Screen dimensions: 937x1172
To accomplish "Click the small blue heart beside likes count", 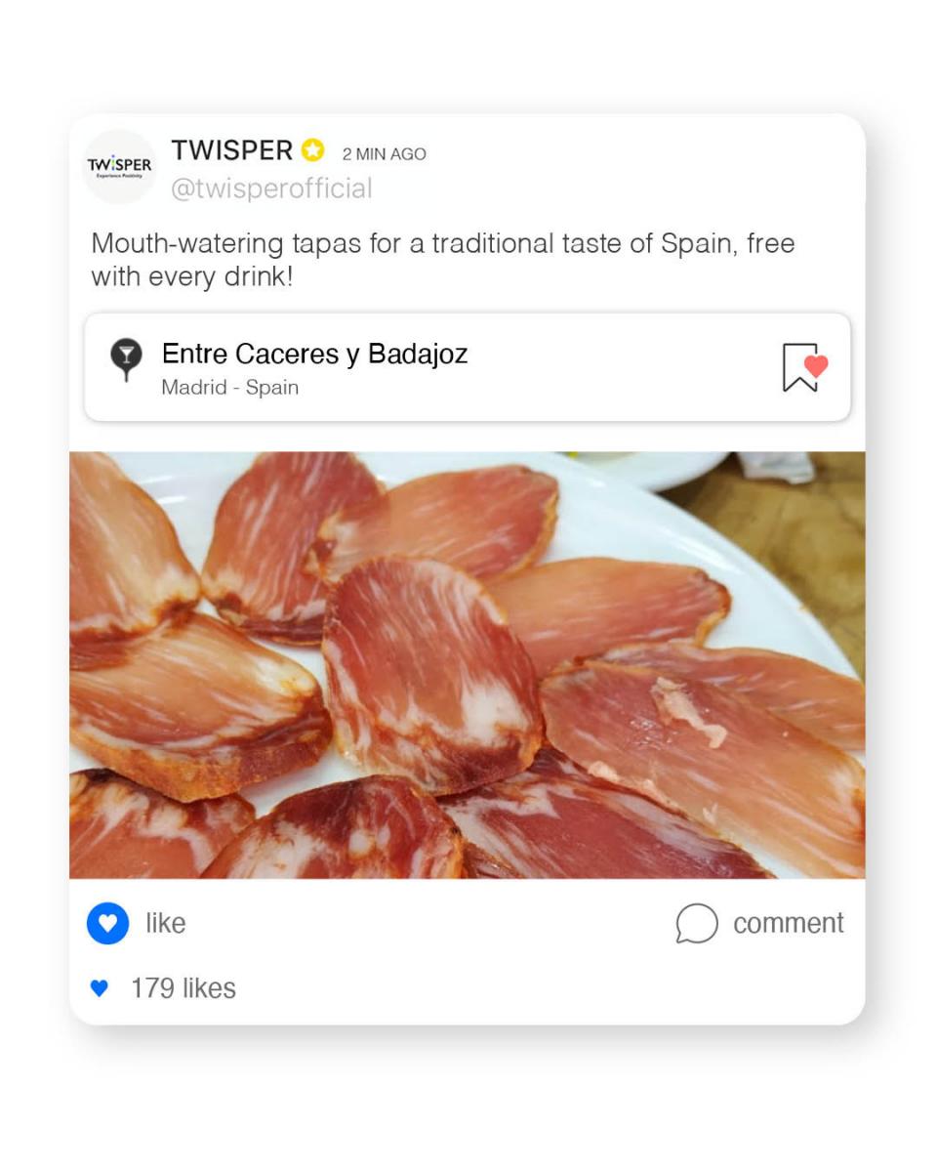I will tap(99, 988).
